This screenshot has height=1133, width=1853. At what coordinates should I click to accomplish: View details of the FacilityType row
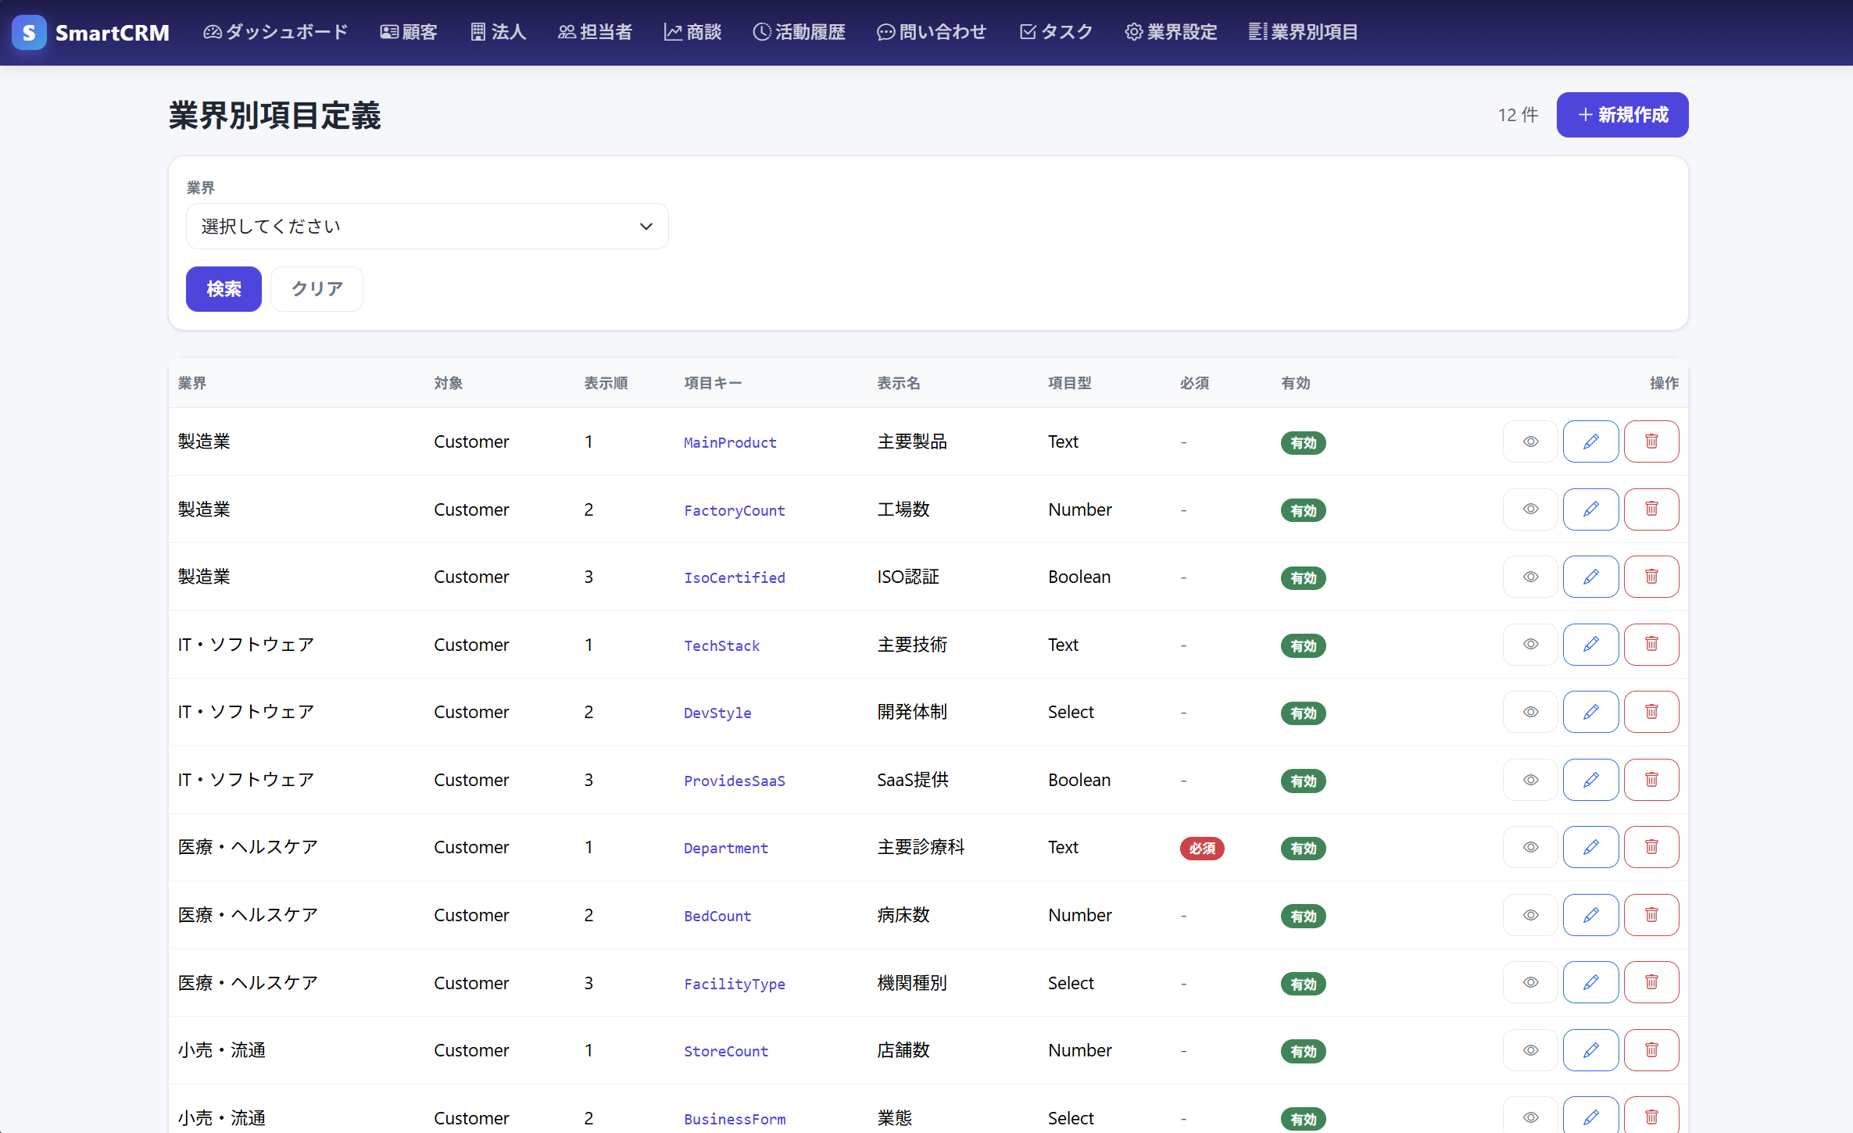1529,982
